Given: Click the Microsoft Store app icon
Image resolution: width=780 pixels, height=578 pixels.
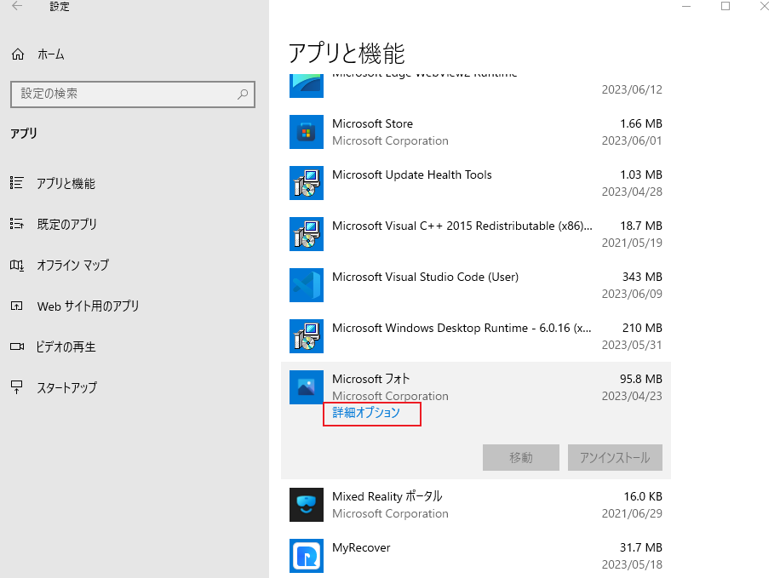Looking at the screenshot, I should click(307, 132).
